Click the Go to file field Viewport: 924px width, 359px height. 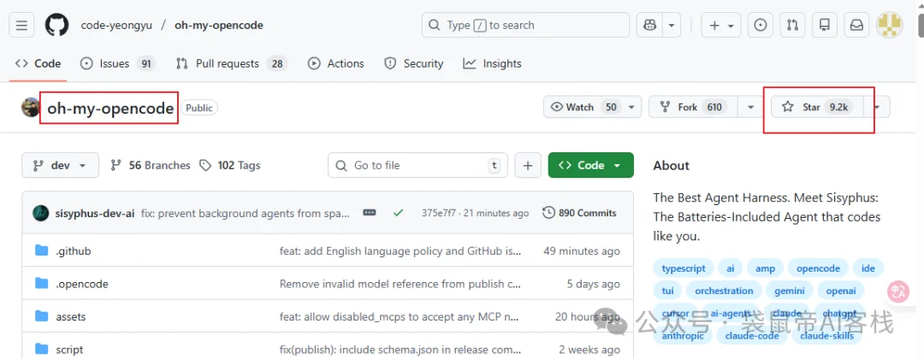(418, 165)
